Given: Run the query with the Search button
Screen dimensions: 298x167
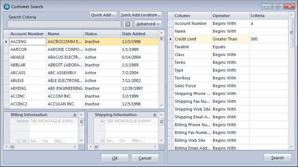Looking at the screenshot, I should coord(278,157).
